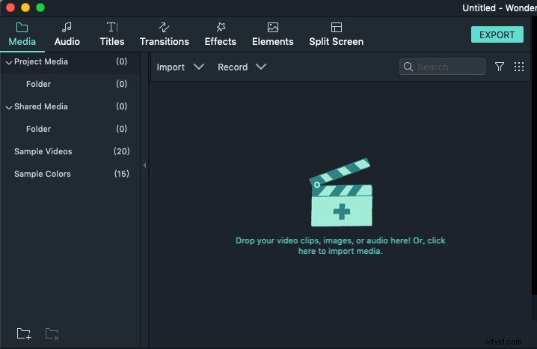Collapse the Shared Media tree
Viewport: 537px width, 349px height.
(x=9, y=107)
